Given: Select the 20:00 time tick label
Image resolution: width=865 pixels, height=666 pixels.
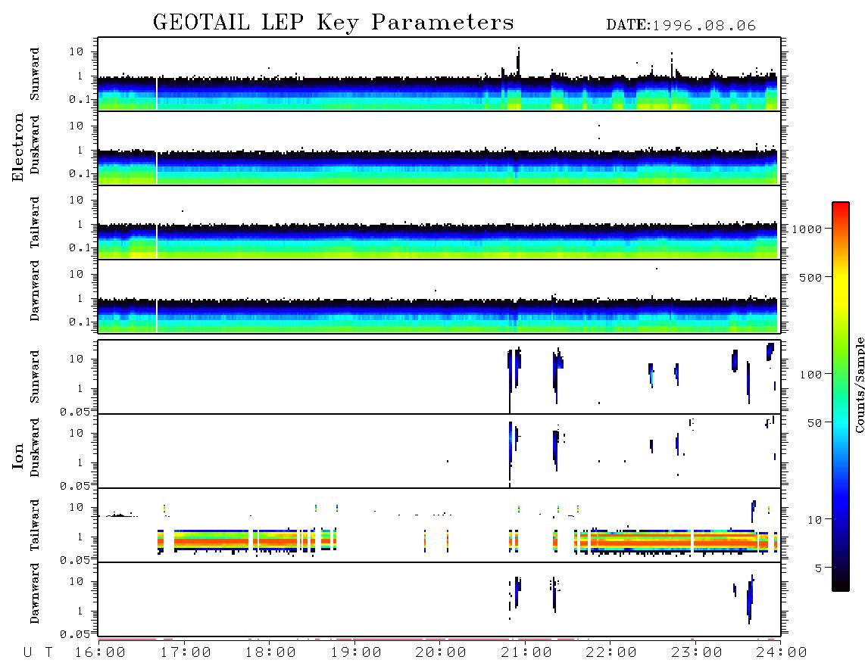Looking at the screenshot, I should [x=441, y=653].
